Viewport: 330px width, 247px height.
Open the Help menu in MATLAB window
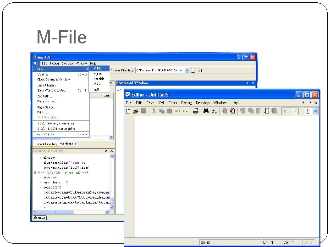pyautogui.click(x=93, y=63)
